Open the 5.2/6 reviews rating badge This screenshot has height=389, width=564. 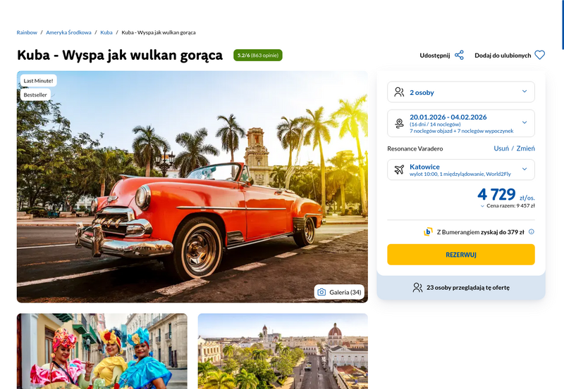(257, 56)
